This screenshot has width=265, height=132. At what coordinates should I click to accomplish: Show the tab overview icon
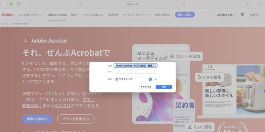click(261, 4)
